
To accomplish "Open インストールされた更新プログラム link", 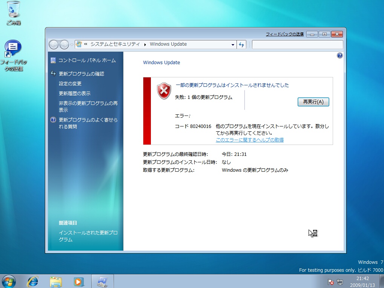I will [x=88, y=236].
